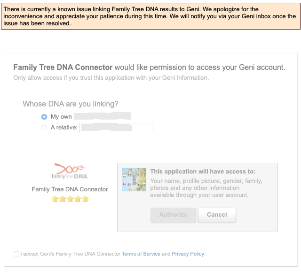
Task: Choose the 'A relative' radio option
Action: 44,127
